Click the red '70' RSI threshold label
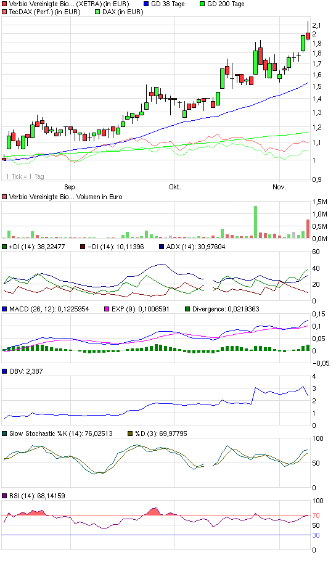This screenshot has width=336, height=563. (316, 516)
